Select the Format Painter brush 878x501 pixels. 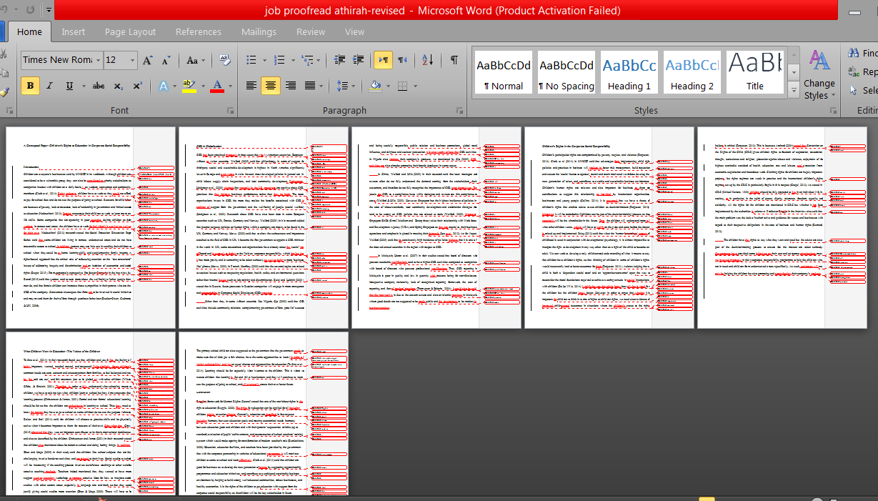4,91
